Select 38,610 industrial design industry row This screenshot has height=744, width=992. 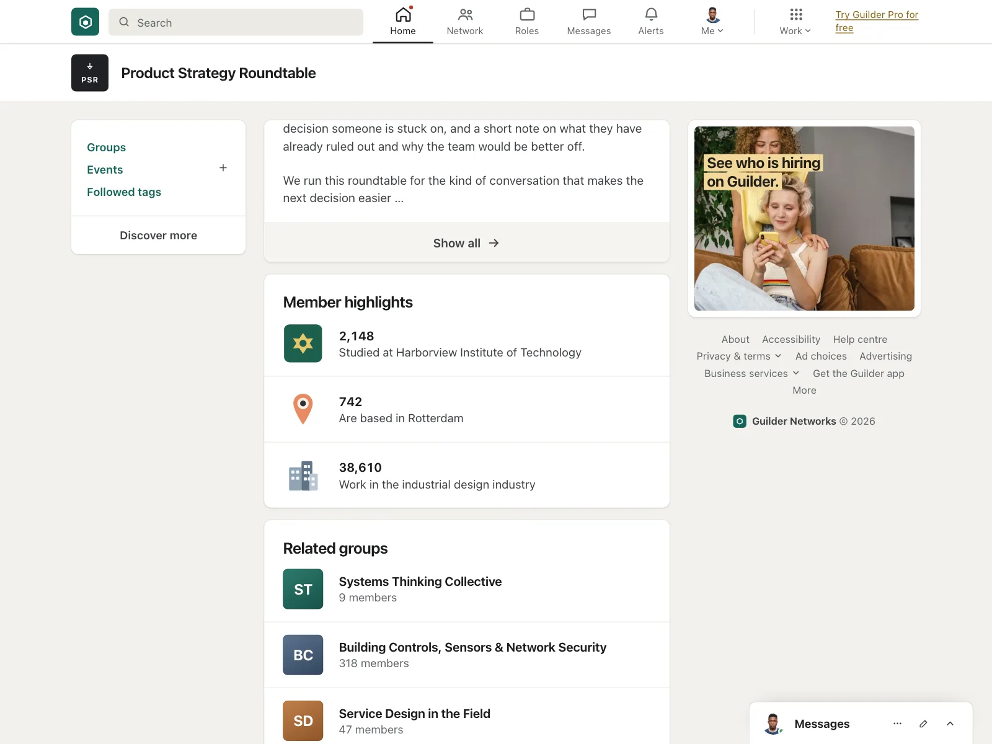coord(467,476)
